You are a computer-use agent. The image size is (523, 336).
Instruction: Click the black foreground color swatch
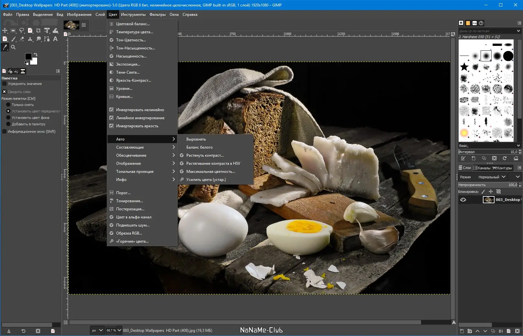coord(28,57)
